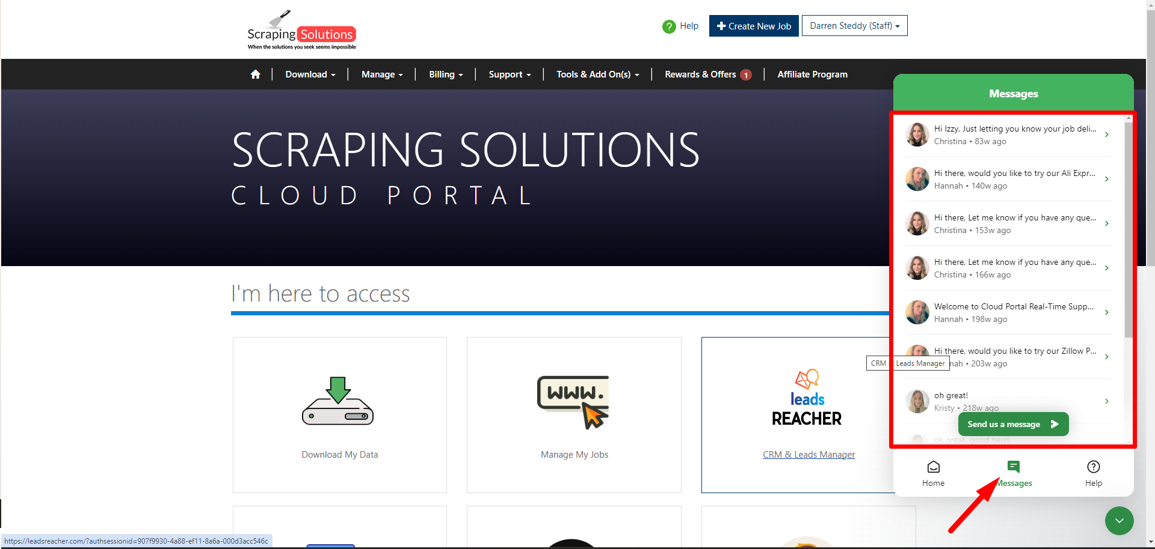Expand the Support menu
The image size is (1155, 549).
pos(510,74)
